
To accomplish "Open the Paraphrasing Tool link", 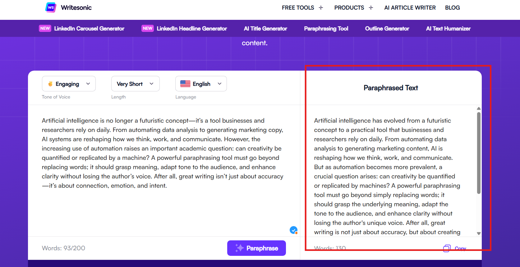I will [x=326, y=28].
